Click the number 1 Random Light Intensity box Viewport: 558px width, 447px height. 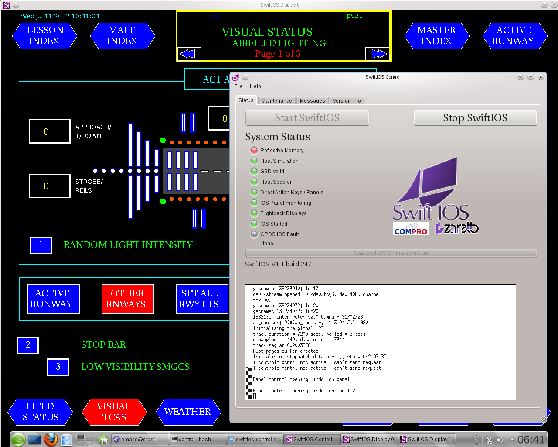point(41,245)
